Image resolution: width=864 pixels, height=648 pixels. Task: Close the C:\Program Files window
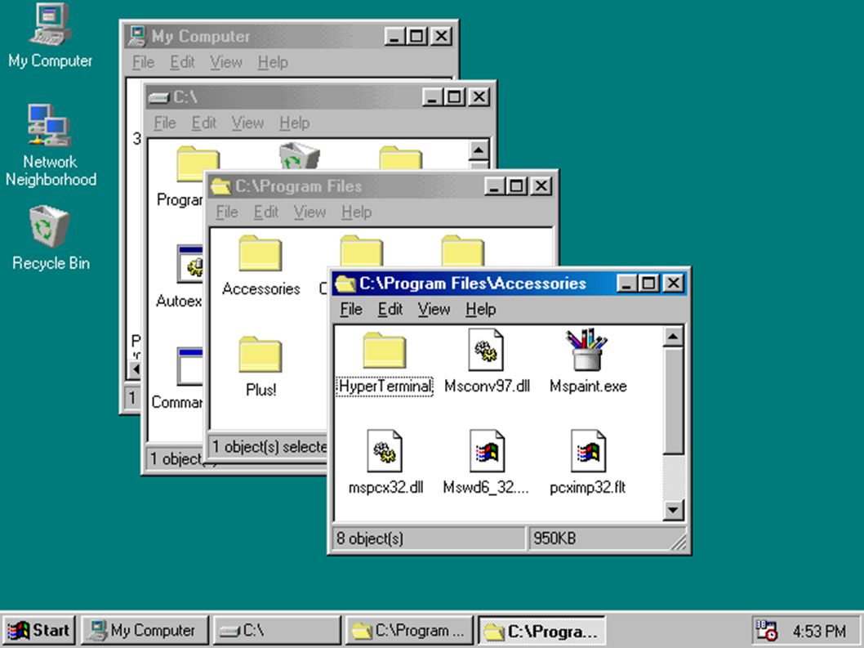click(541, 186)
